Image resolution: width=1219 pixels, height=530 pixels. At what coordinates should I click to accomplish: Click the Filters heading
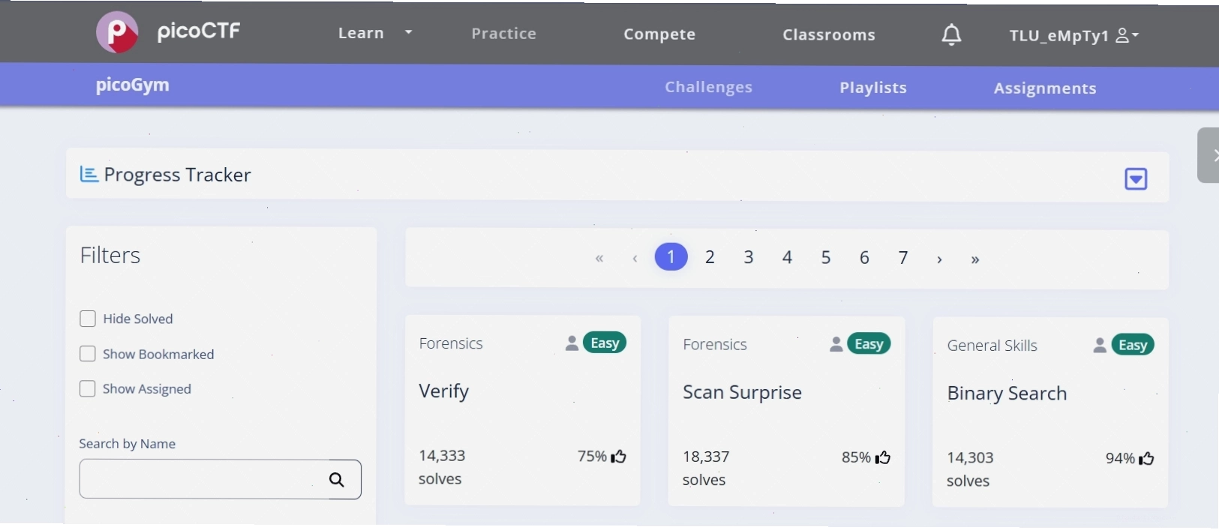pyautogui.click(x=110, y=256)
